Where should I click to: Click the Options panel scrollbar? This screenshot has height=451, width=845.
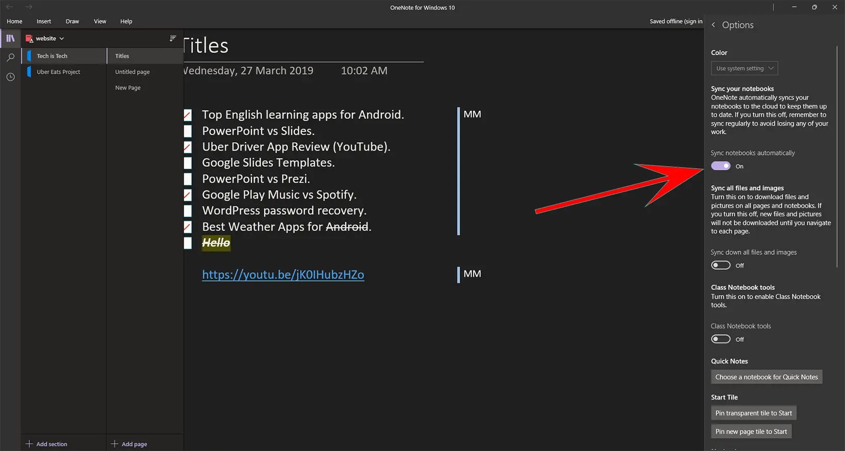837,157
